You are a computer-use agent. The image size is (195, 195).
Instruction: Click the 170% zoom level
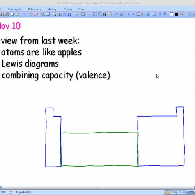tap(191, 192)
